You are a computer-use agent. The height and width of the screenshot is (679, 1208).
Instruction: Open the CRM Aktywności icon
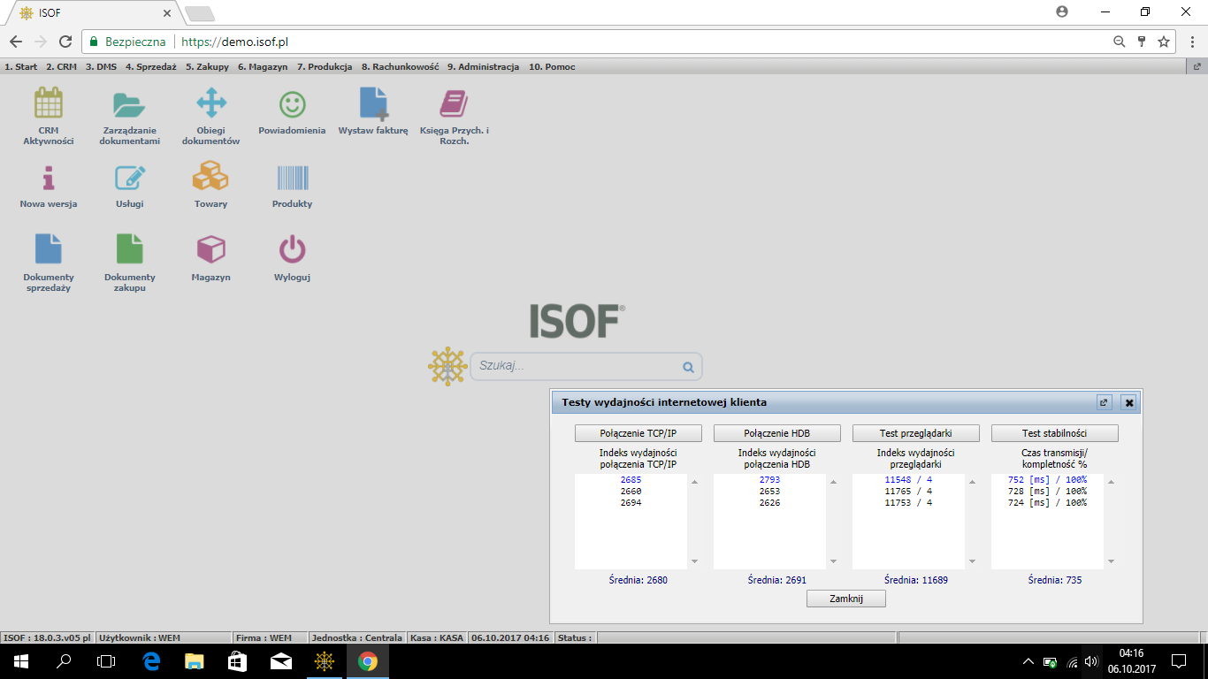(49, 103)
